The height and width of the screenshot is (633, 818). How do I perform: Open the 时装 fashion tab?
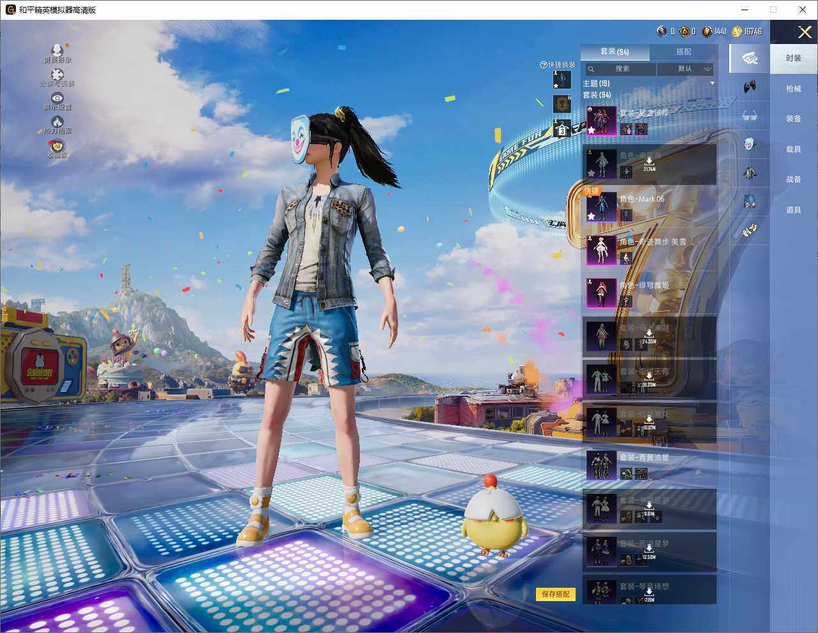794,58
